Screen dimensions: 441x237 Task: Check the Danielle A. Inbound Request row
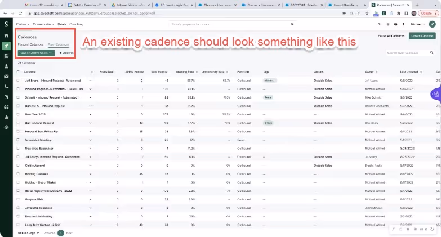[18, 106]
